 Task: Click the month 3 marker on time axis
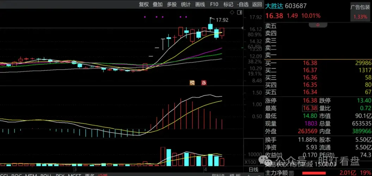click(75, 169)
